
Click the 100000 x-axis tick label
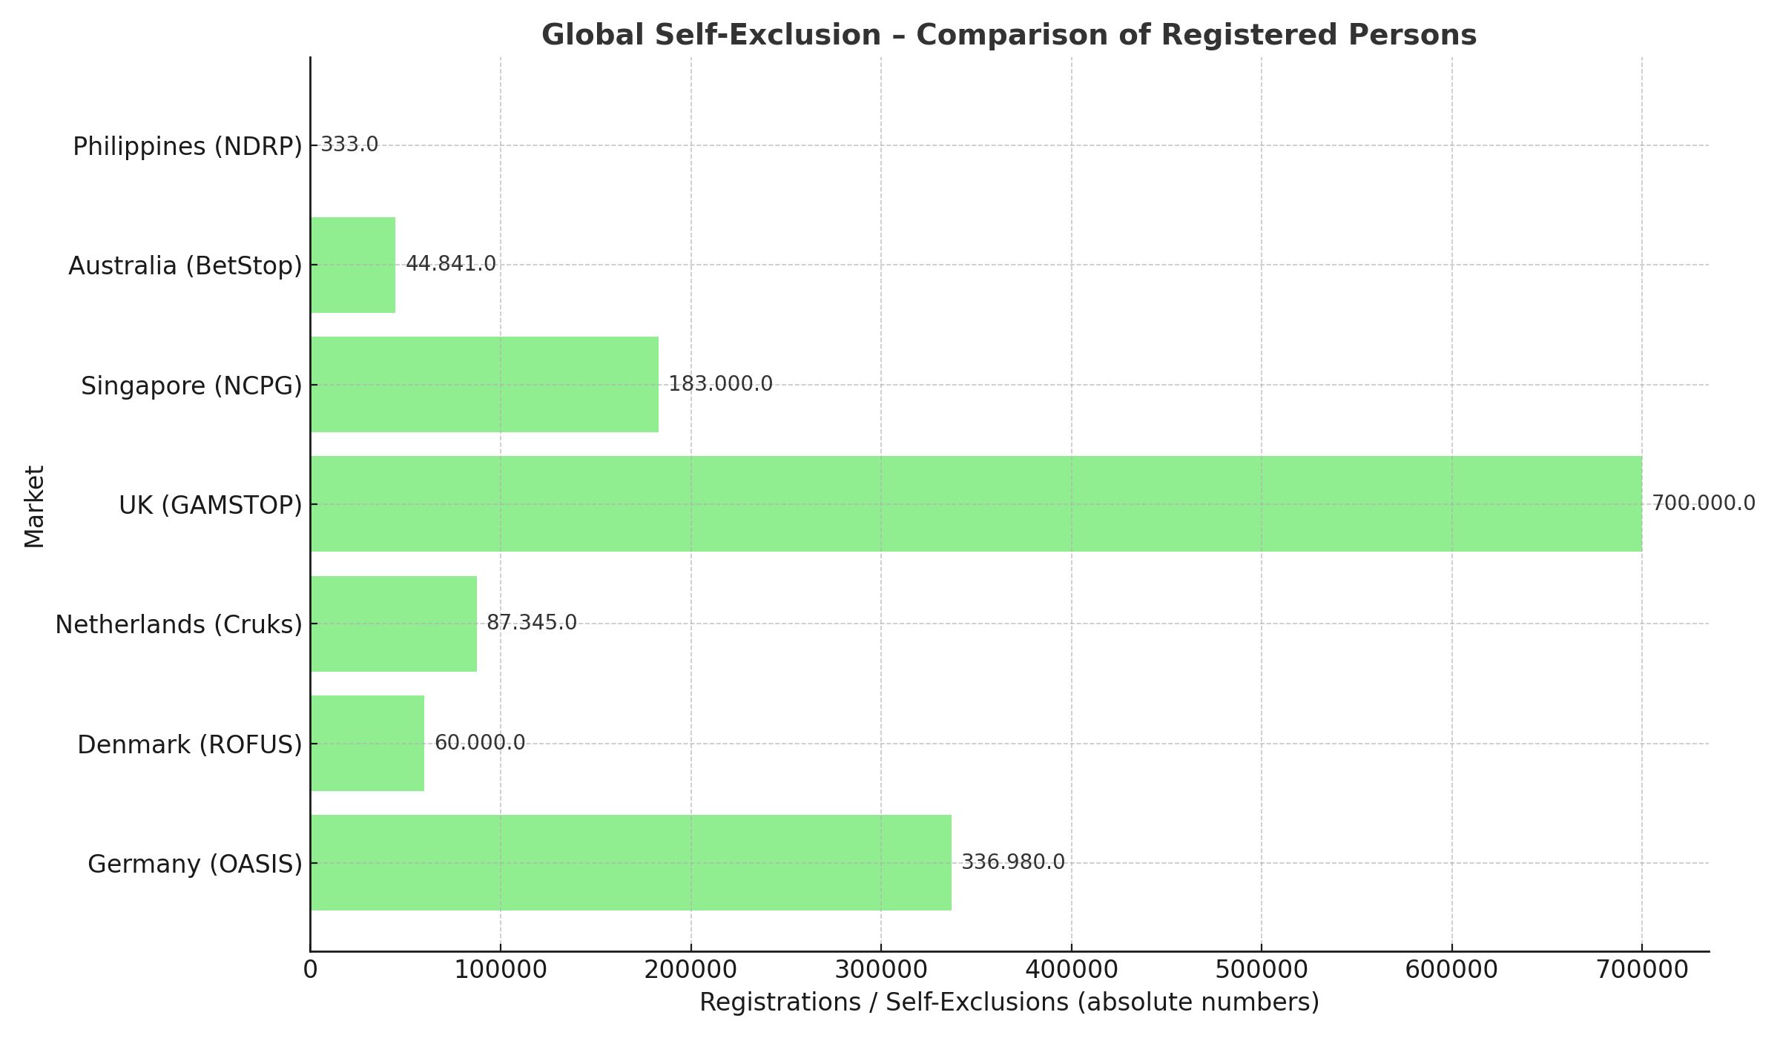tap(500, 969)
